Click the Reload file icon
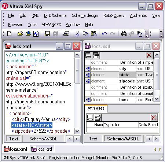165x162 pixels. click(x=36, y=34)
